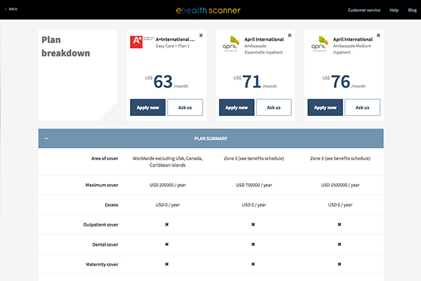
Task: Click the 63 per month price
Action: tap(166, 81)
